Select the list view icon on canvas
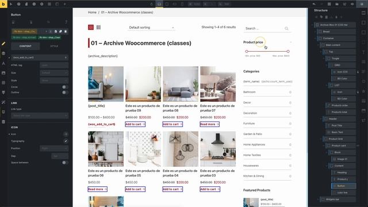Image resolution: width=368 pixels, height=207 pixels. [98, 28]
